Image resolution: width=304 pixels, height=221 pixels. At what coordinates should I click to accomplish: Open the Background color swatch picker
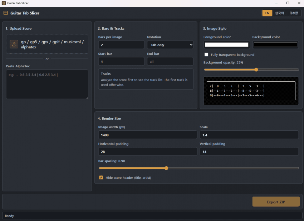(x=275, y=45)
